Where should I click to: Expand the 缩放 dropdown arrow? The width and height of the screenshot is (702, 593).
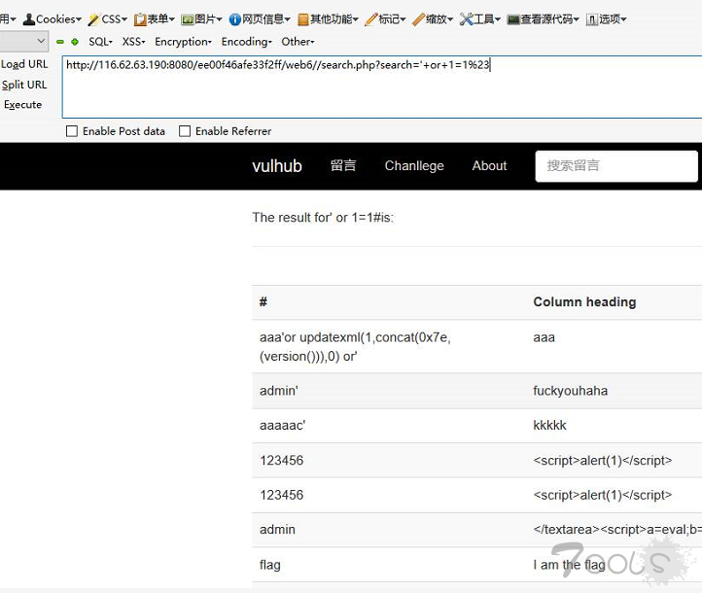pos(450,19)
